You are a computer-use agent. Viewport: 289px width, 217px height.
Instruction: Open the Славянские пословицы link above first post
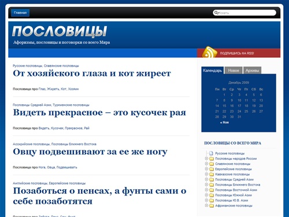pyautogui.click(x=61, y=66)
